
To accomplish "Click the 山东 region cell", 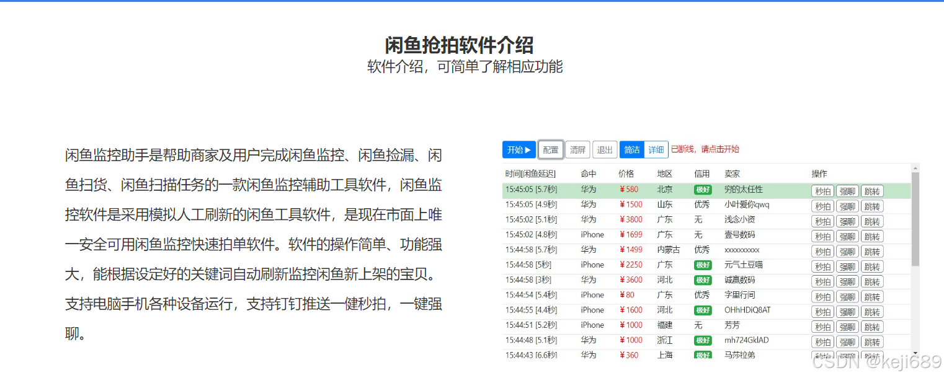I will pyautogui.click(x=665, y=204).
